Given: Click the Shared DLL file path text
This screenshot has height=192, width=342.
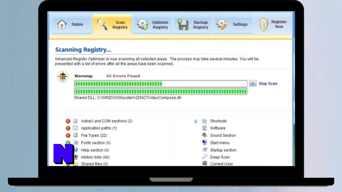Looking at the screenshot, I should 127,98.
